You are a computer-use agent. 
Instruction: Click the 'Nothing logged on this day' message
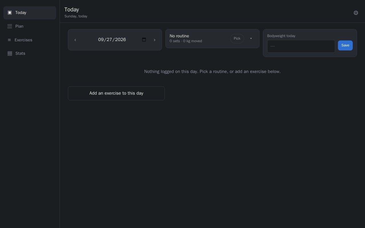click(x=212, y=72)
